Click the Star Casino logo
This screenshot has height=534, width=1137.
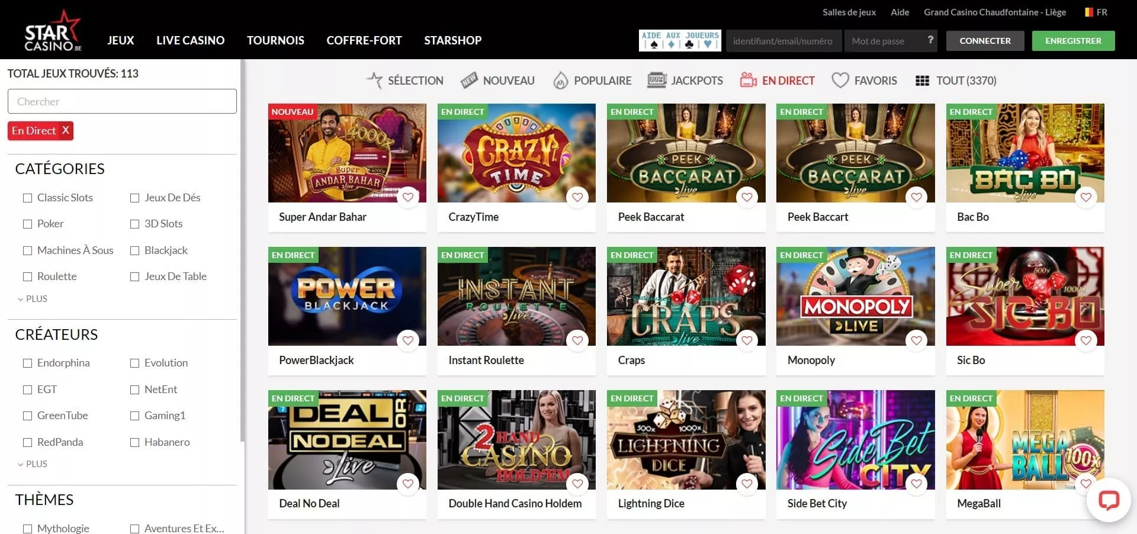tap(53, 30)
